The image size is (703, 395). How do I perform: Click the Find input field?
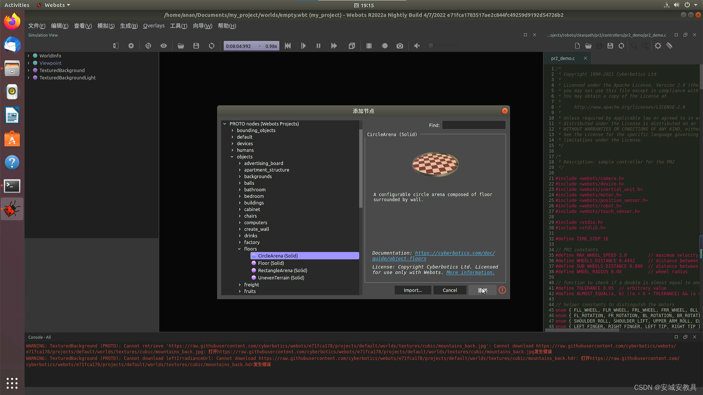(474, 125)
